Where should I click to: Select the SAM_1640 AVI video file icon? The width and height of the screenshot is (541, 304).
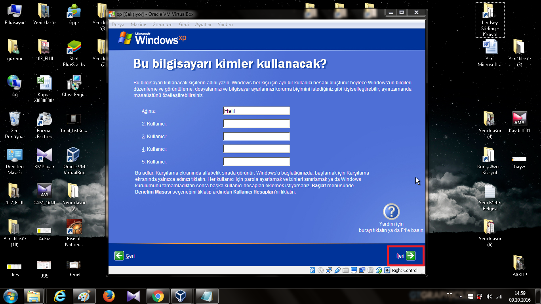(44, 194)
